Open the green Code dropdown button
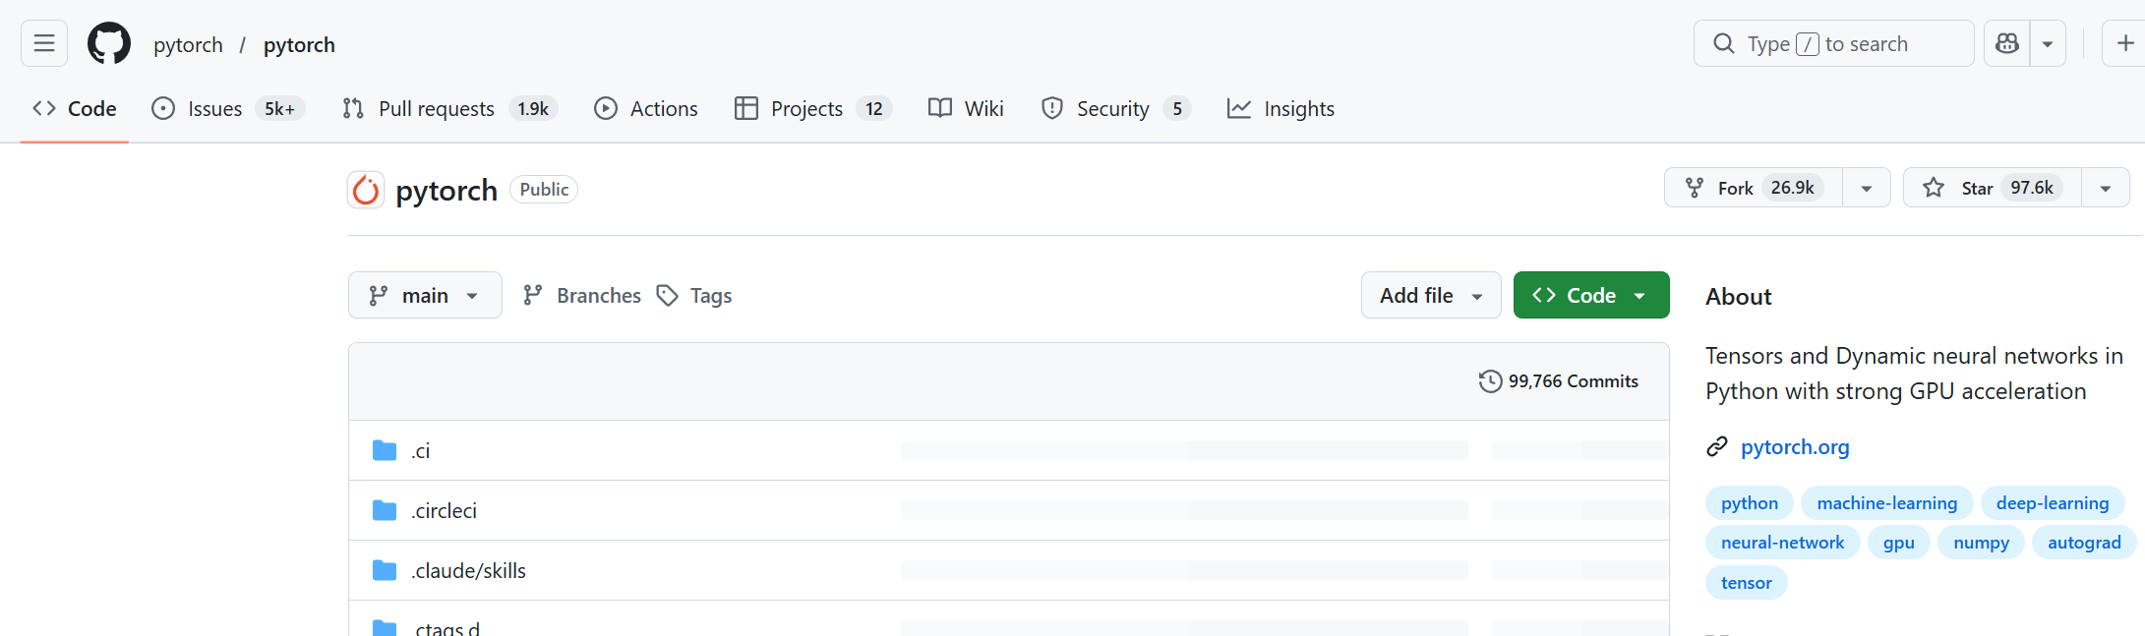Viewport: 2145px width, 636px height. [x=1591, y=295]
